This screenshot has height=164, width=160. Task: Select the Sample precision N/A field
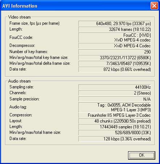tap(115, 99)
